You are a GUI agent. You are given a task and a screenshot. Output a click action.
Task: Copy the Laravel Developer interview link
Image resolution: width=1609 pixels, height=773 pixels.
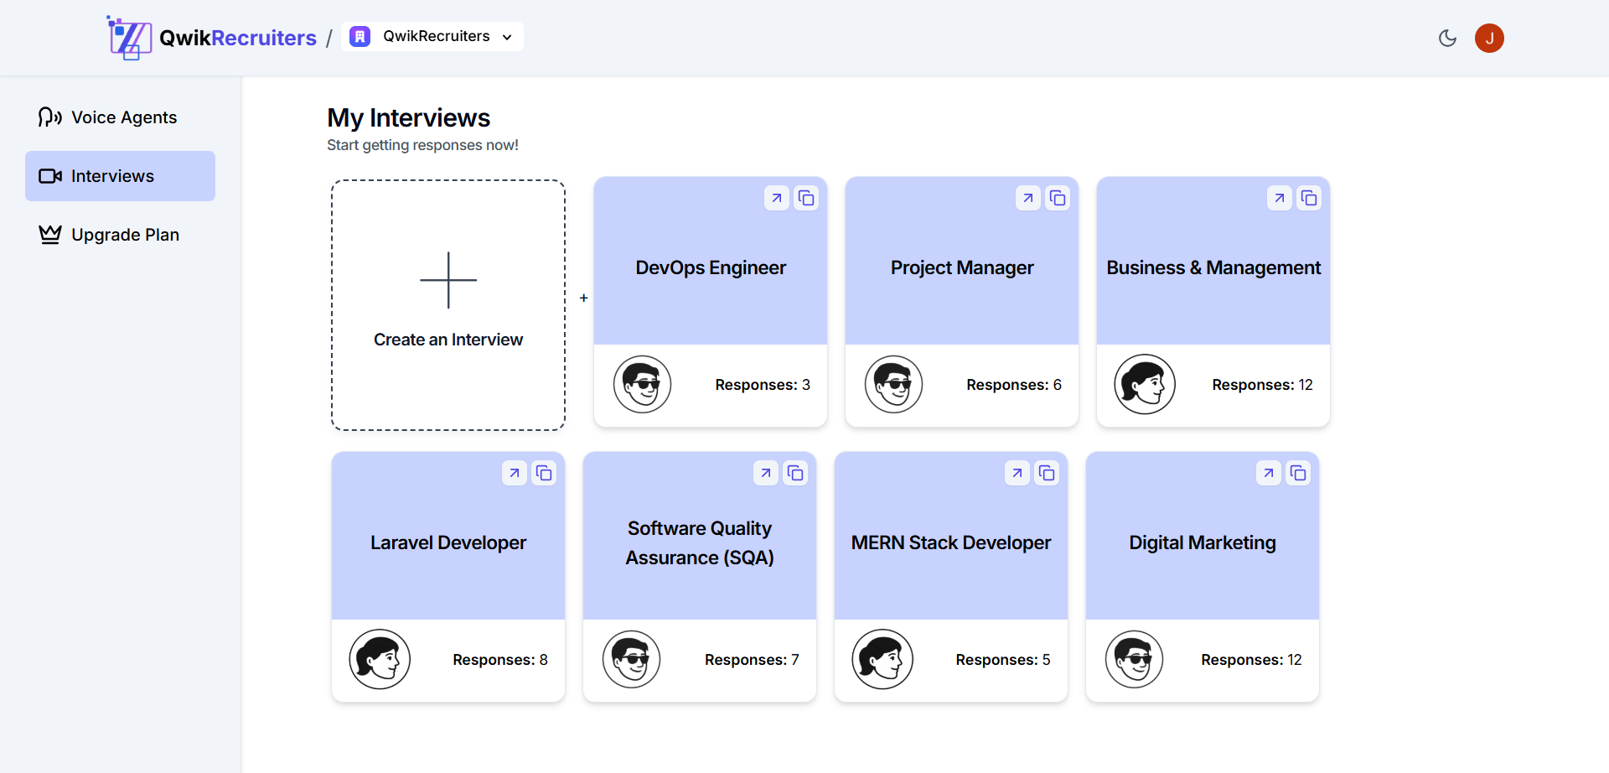coord(544,473)
